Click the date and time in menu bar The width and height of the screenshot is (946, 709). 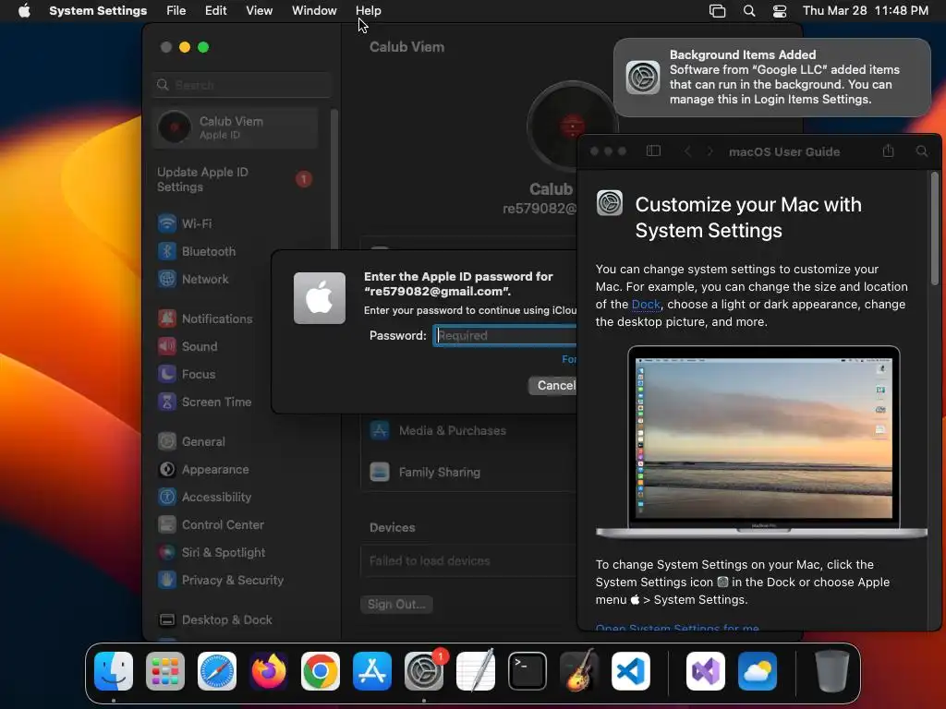tap(865, 10)
